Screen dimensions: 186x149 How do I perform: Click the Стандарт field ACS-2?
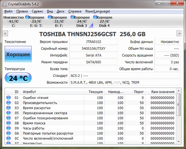pos(125,76)
